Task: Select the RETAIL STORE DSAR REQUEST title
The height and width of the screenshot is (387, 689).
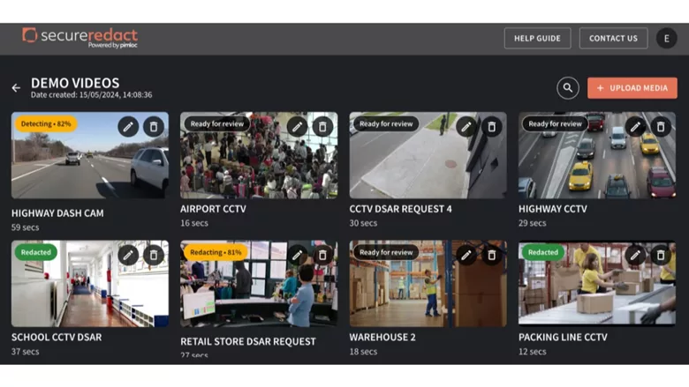Action: point(248,342)
